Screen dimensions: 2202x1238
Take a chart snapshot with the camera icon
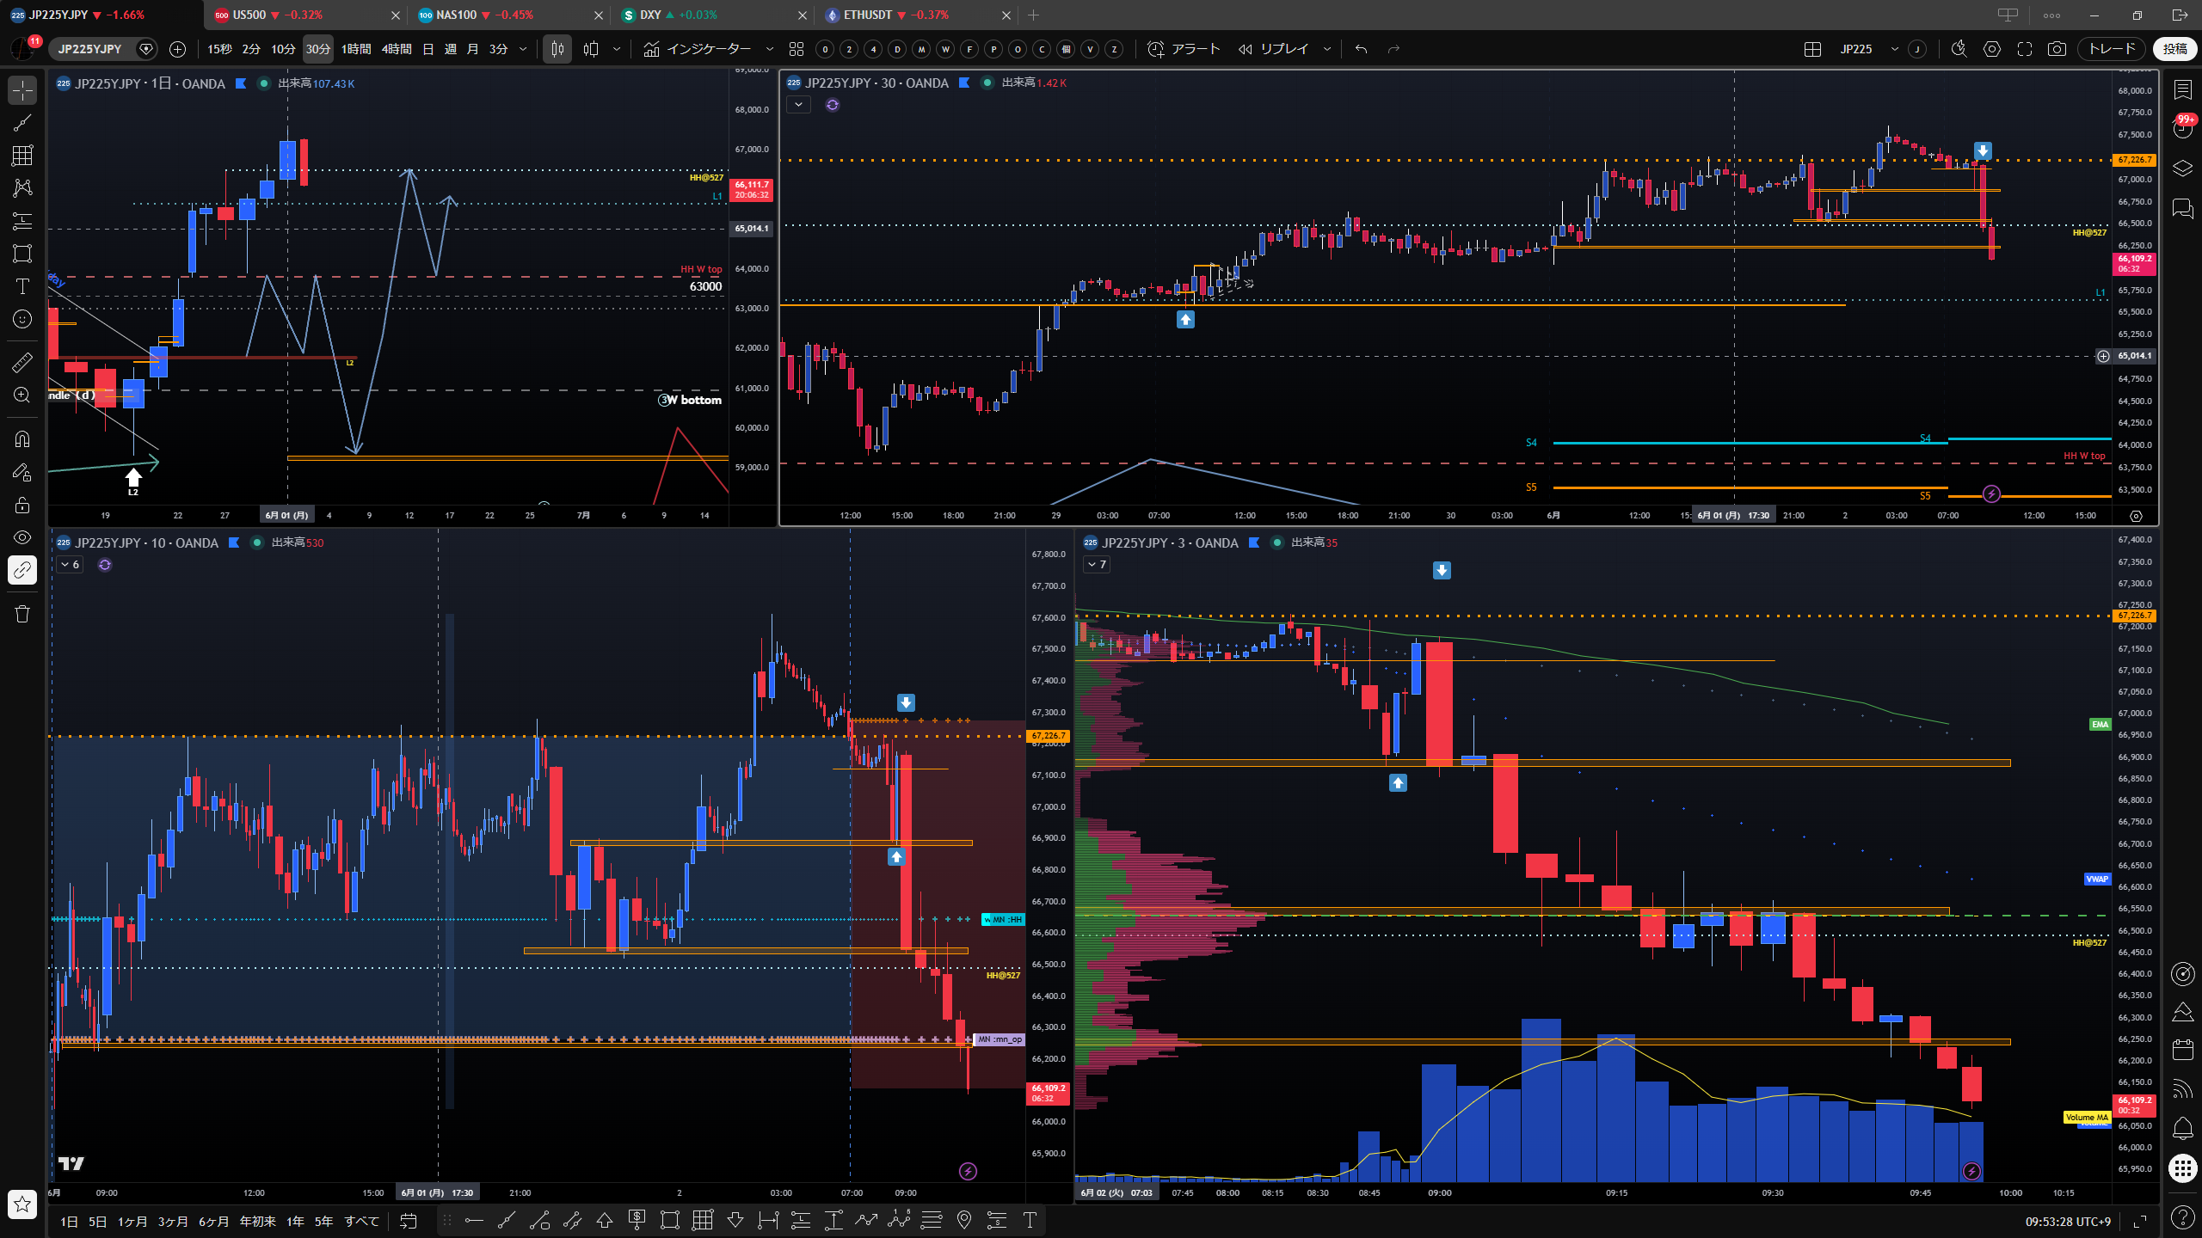[2057, 49]
